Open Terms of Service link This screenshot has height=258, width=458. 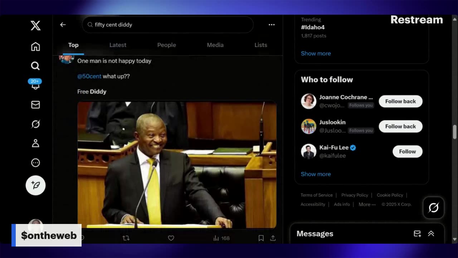[317, 195]
